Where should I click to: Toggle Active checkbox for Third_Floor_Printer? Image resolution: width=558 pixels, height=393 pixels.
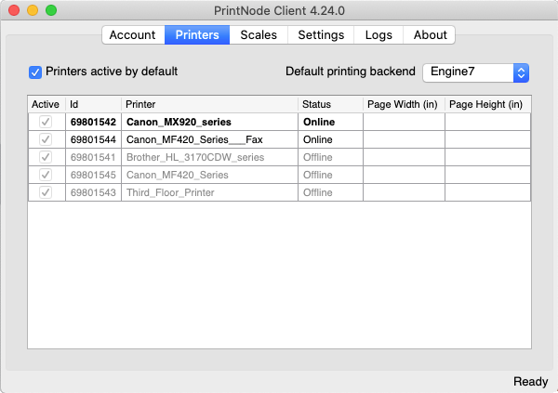coord(45,192)
